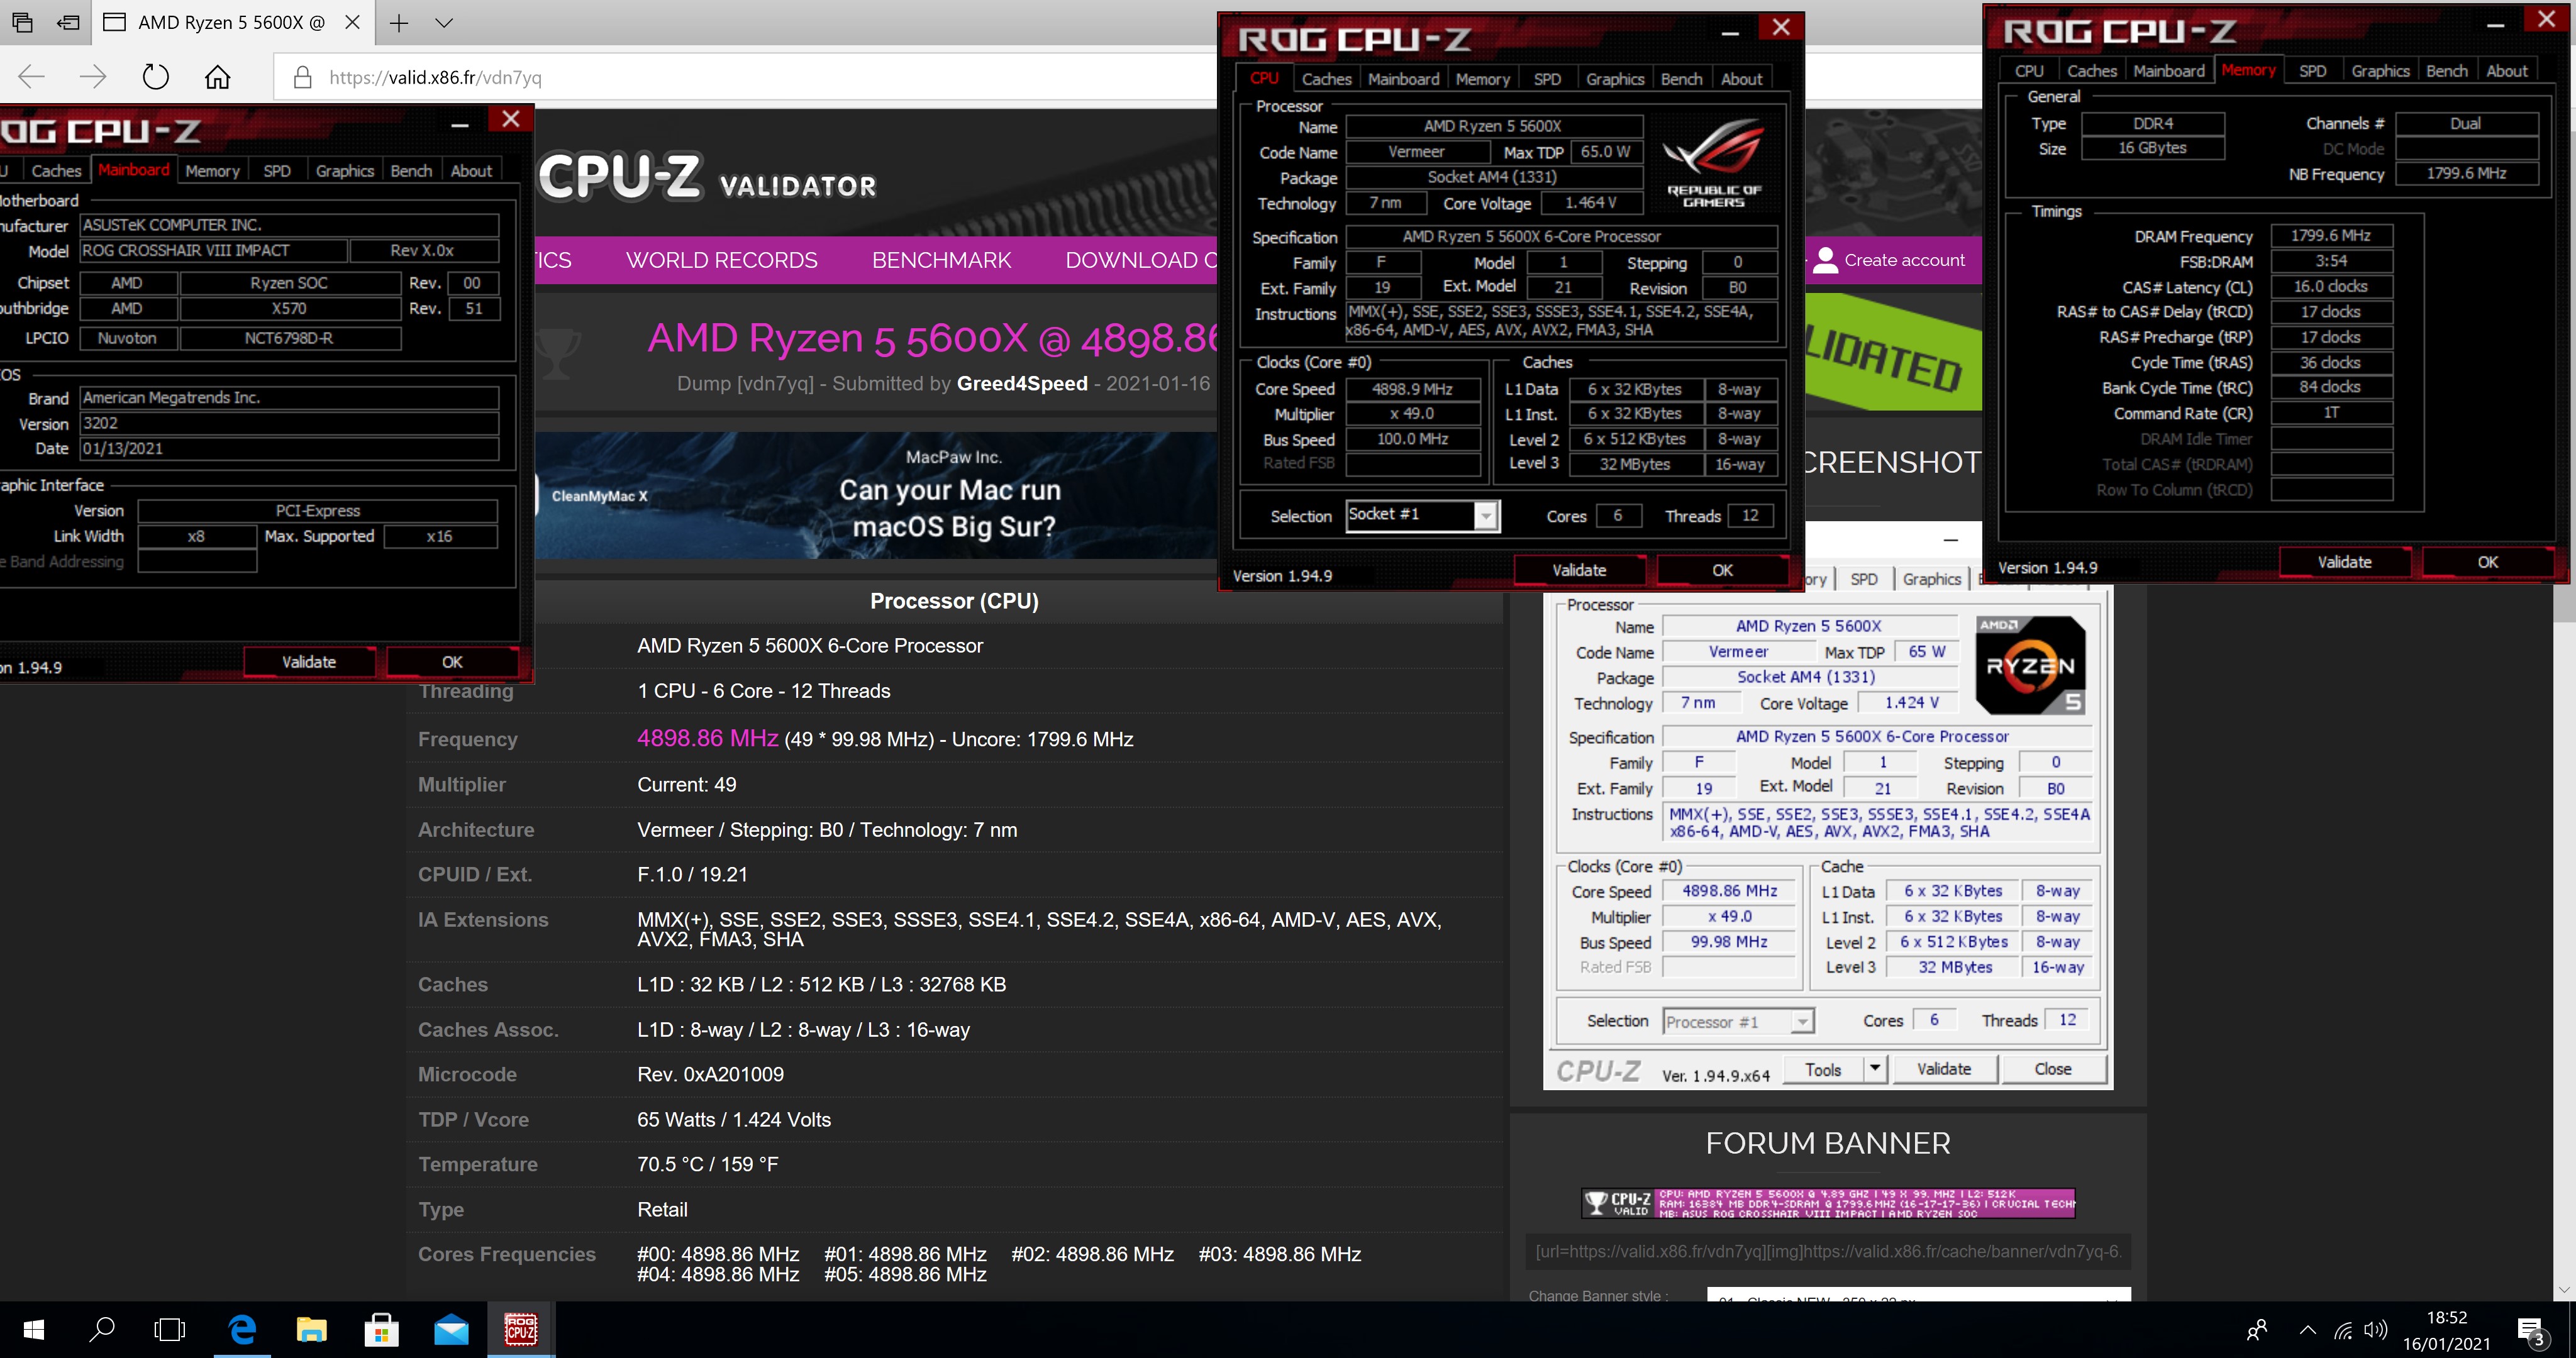2576x1358 pixels.
Task: Click CleanMyMac X advertisement banner
Action: pos(875,495)
